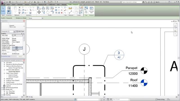Click the section callout bubble 3 A2
The image size is (180, 101).
119,55
